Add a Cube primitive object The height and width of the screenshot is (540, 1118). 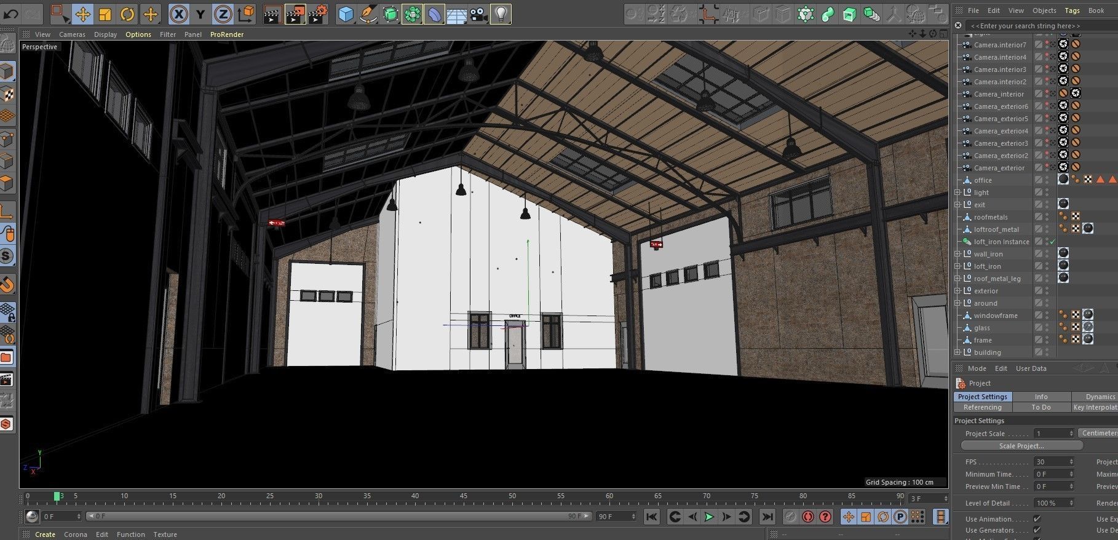(346, 14)
